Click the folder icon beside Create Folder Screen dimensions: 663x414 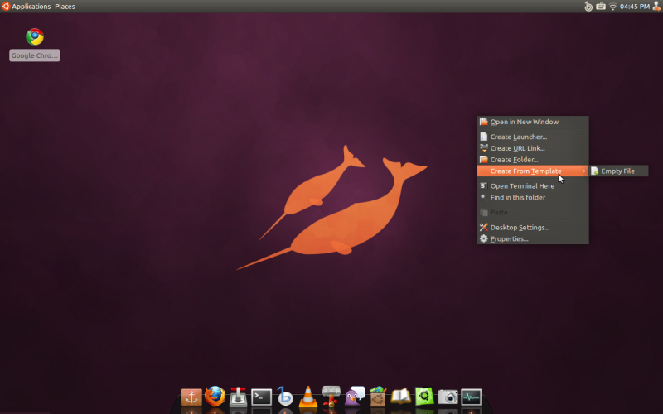pos(484,159)
